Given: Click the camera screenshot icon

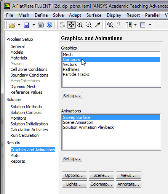Looking at the screenshot, I should coord(41,25).
